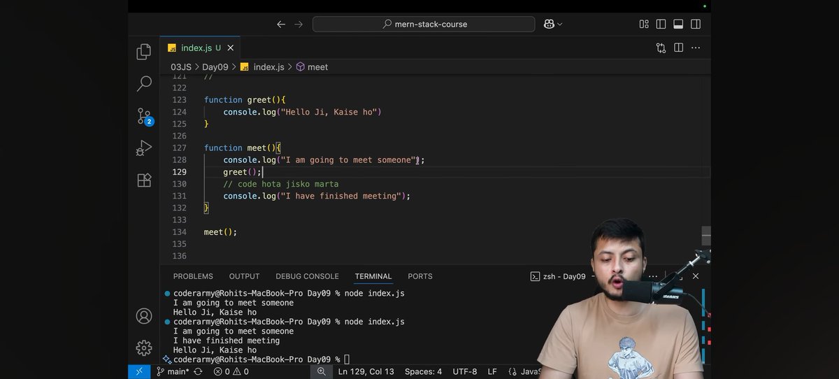
Task: Click line number 127 in gutter
Action: click(179, 148)
